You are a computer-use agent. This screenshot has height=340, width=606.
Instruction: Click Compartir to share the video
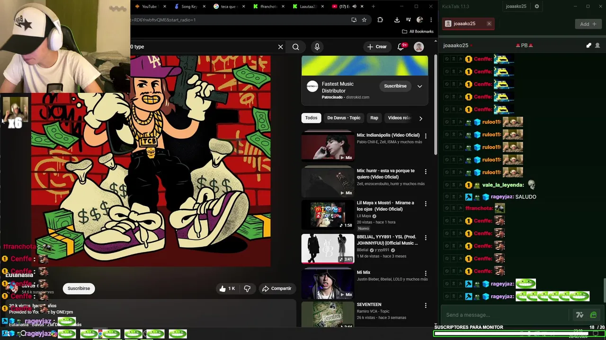[277, 289]
